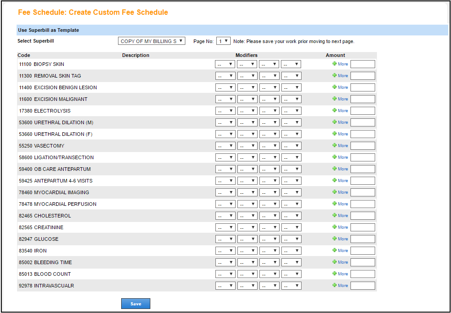Open fourth modifier dropdown for EXCISION MALIGNANT
The height and width of the screenshot is (313, 451).
coord(290,99)
